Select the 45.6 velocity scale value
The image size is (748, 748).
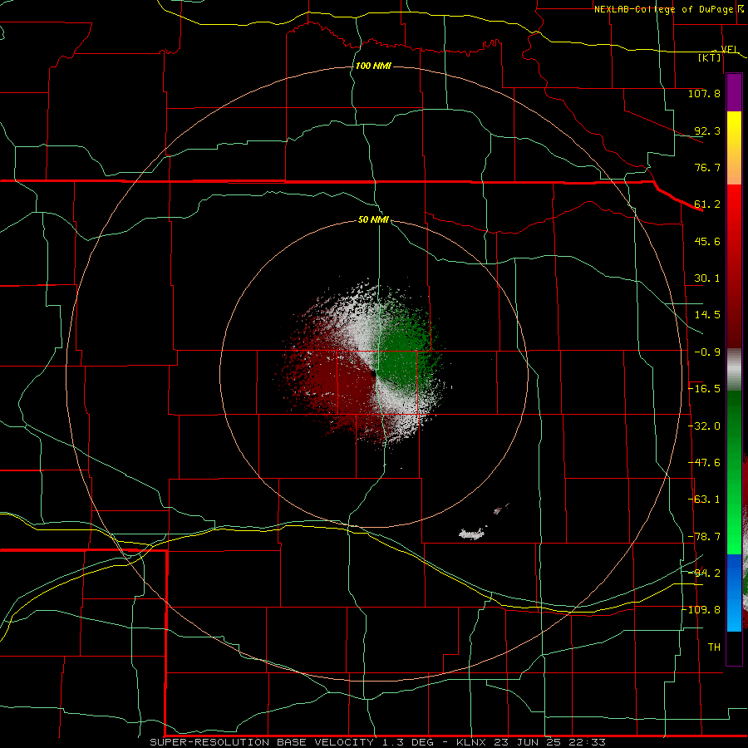tap(707, 241)
